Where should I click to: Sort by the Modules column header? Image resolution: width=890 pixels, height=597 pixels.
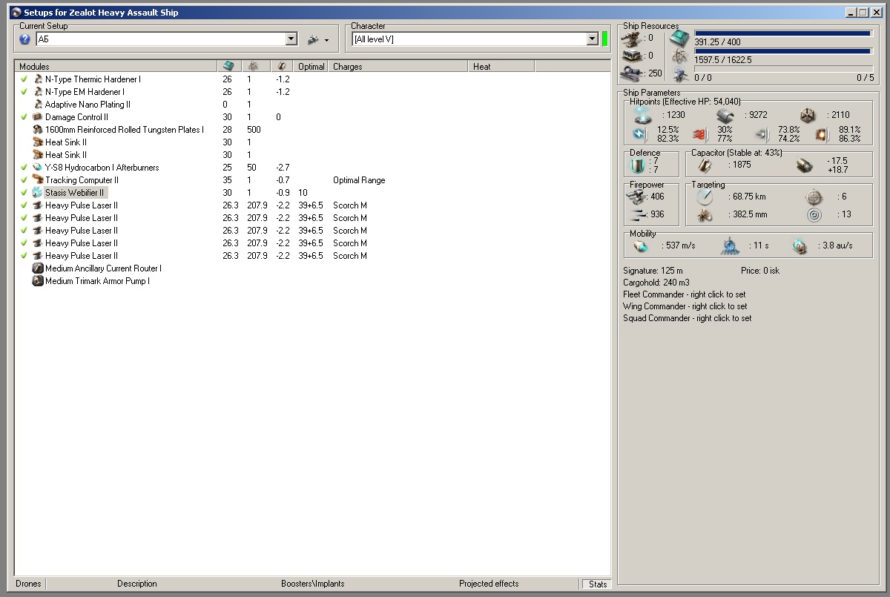tap(116, 66)
